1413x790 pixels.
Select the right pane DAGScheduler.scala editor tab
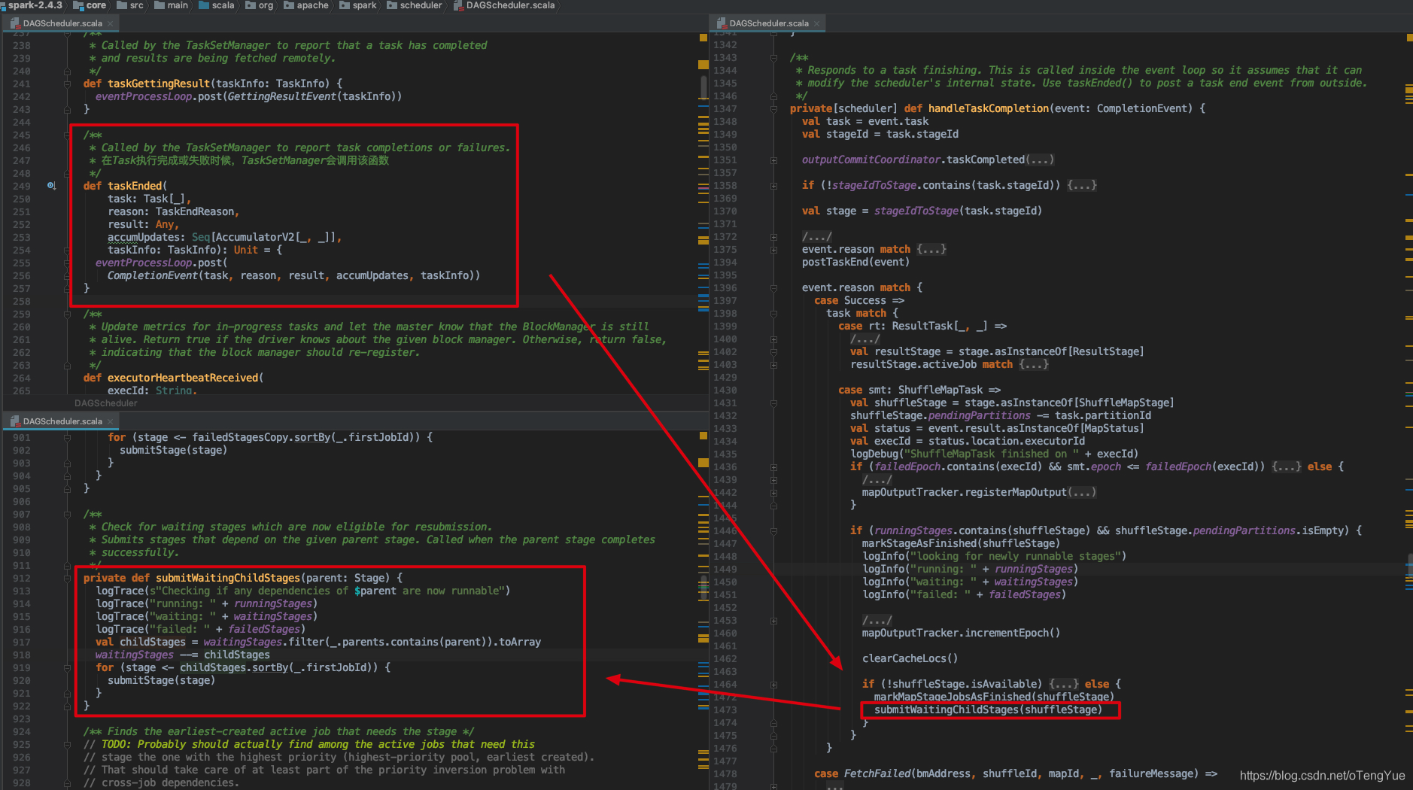tap(768, 23)
